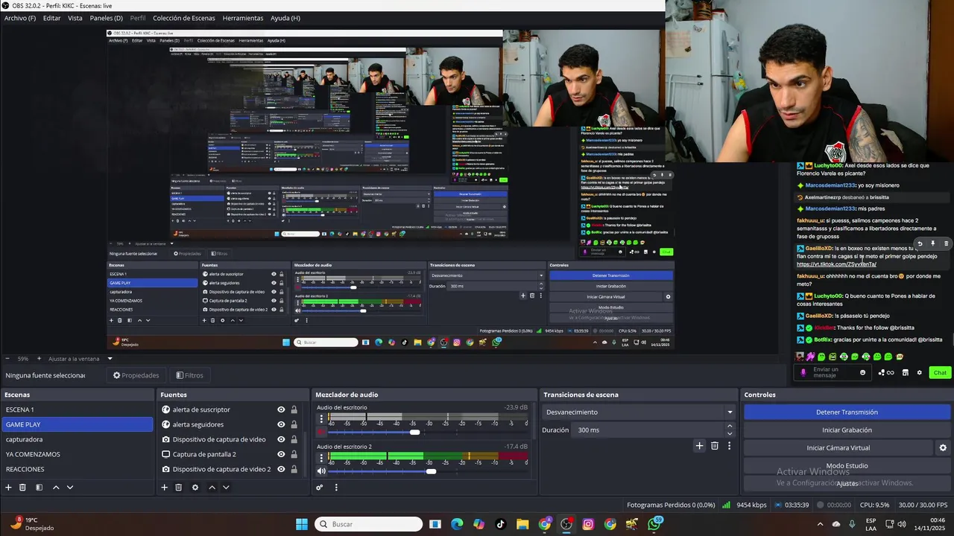The height and width of the screenshot is (536, 954).
Task: Select the REACCIONES scene
Action: coord(77,469)
